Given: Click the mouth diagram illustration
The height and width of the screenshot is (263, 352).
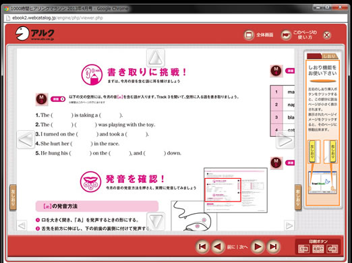Looking at the screenshot, I should coord(194,216).
